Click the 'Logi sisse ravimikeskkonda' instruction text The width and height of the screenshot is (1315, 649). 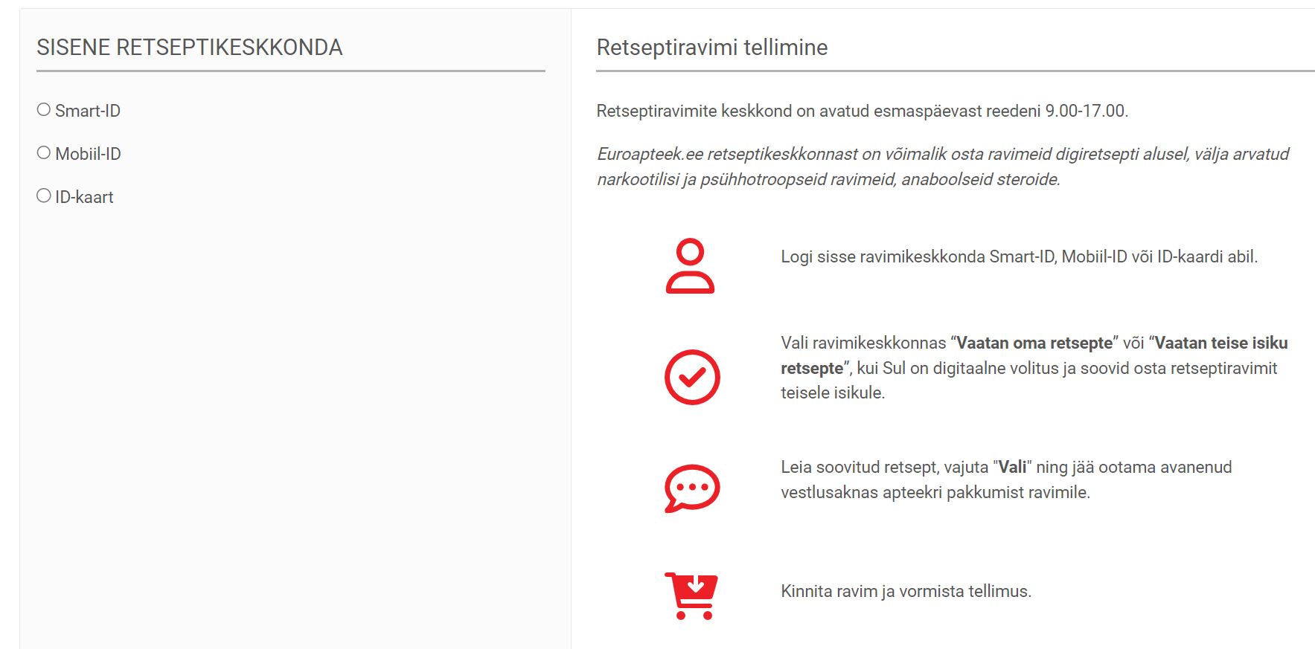coord(1020,256)
